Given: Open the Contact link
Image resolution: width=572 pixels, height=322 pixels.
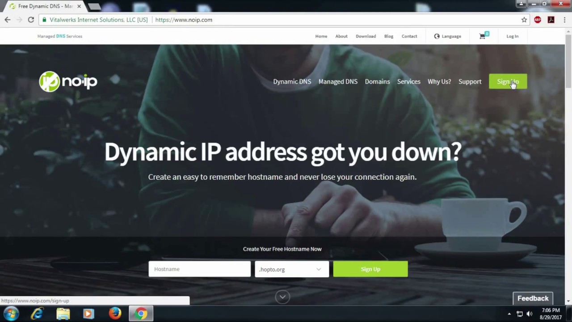Looking at the screenshot, I should tap(409, 36).
